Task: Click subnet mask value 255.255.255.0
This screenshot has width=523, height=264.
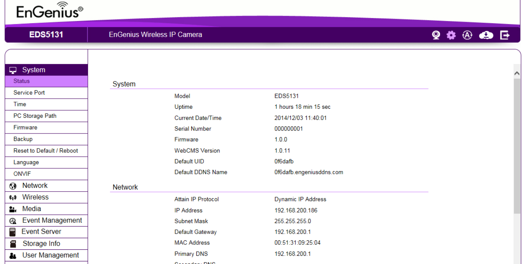Action: click(292, 221)
